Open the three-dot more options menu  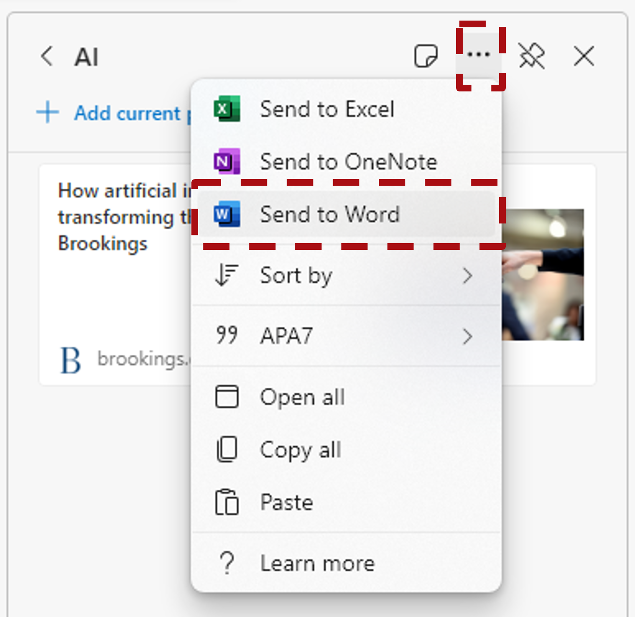click(x=479, y=55)
